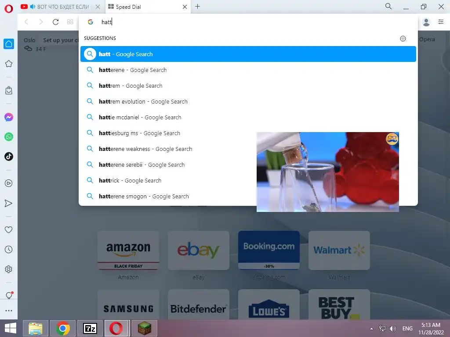Reload the current page
Screen dimensions: 450x337
[x=55, y=22]
